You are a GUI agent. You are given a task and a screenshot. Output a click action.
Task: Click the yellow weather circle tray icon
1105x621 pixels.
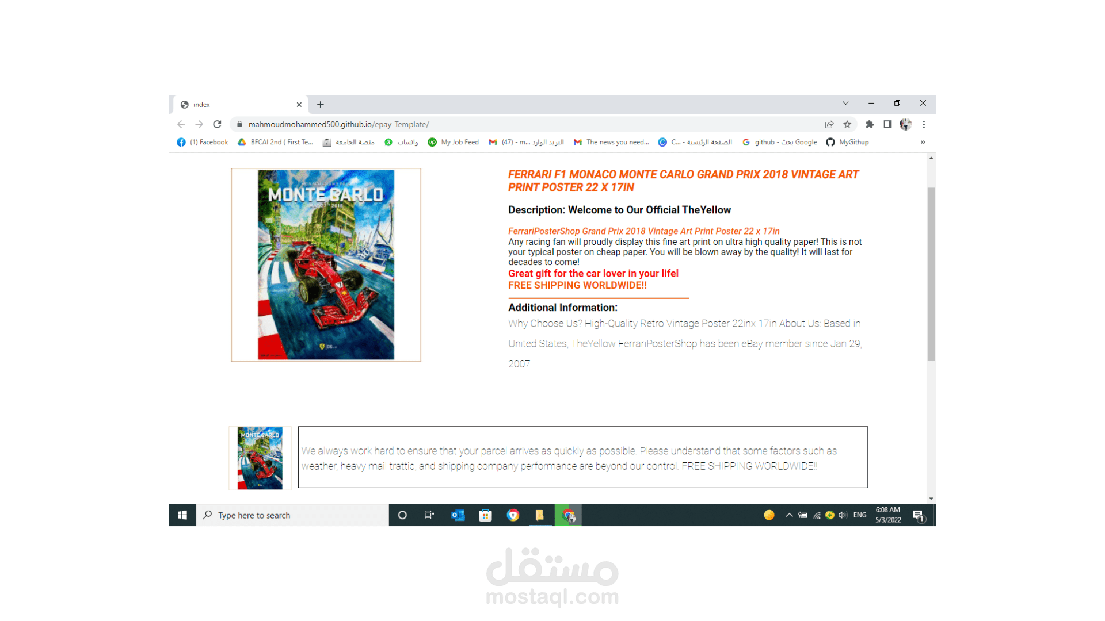769,515
